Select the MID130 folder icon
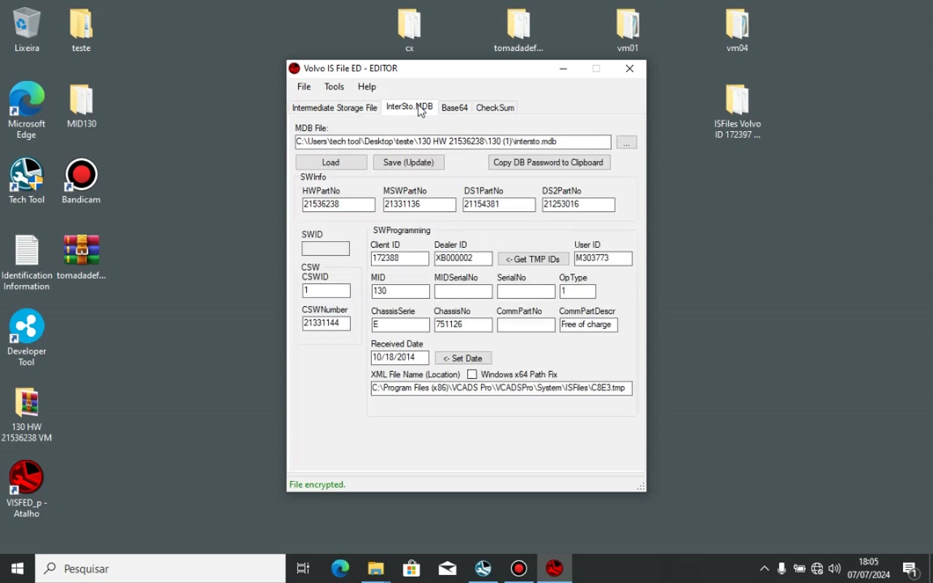This screenshot has width=933, height=583. 81,106
